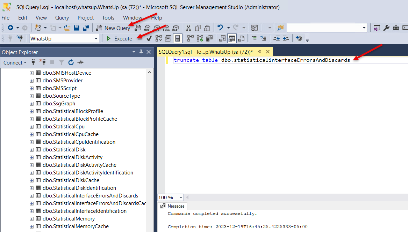Toggle Results to Grid output mode
The height and width of the screenshot is (232, 408).
[232, 39]
